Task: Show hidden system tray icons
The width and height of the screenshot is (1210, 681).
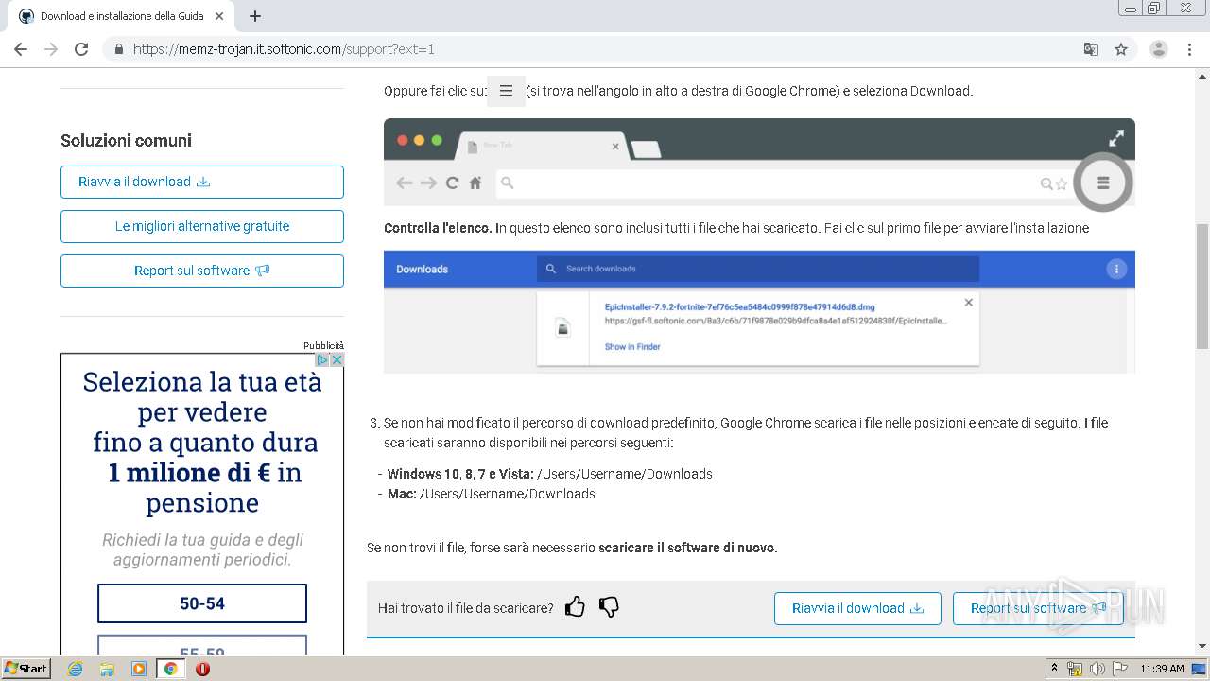Action: point(1054,669)
